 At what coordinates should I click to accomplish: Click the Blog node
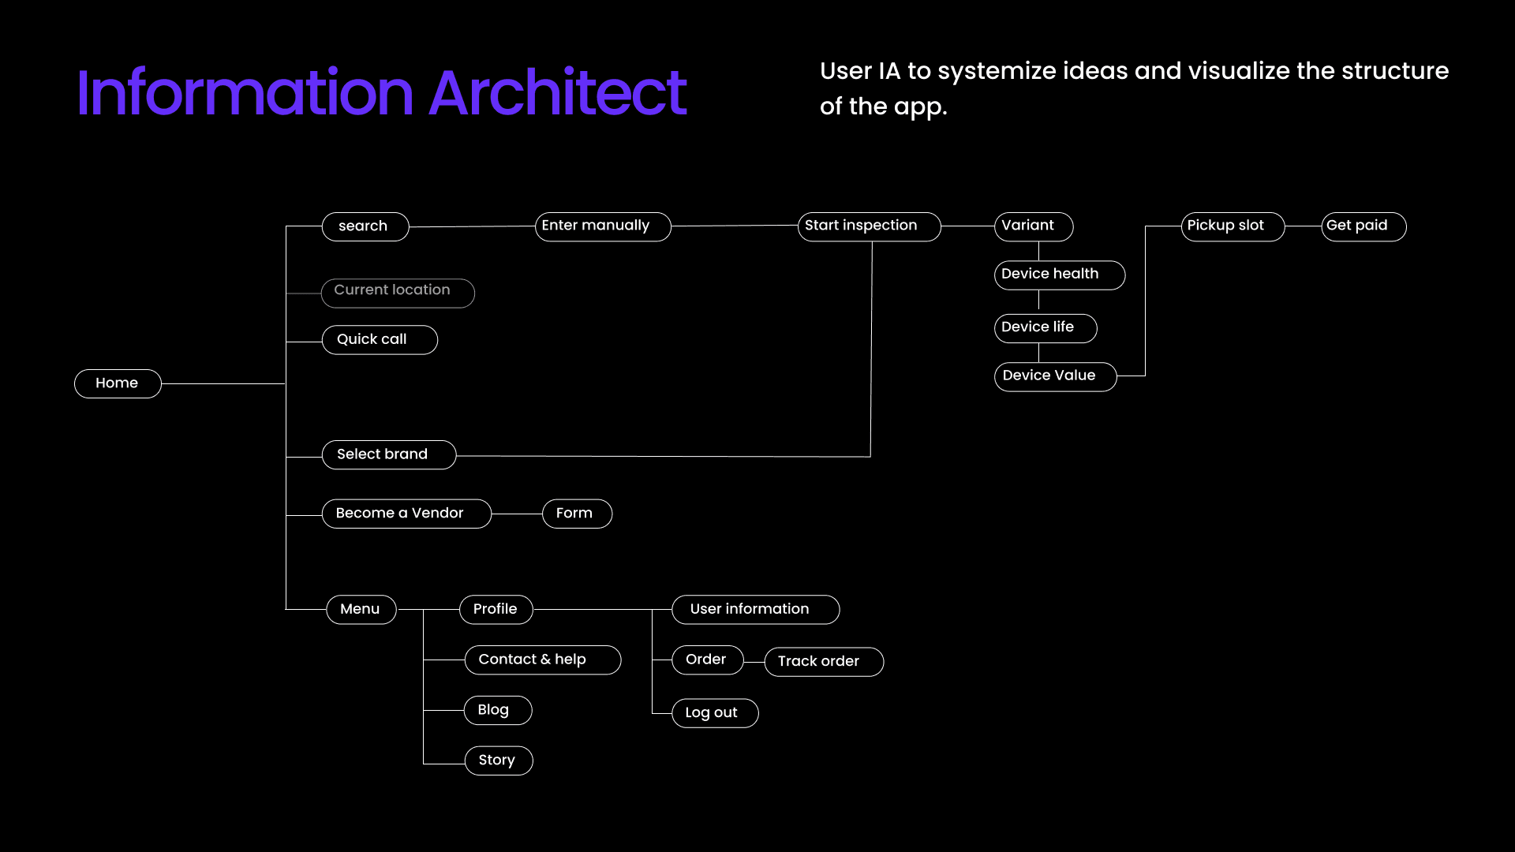tap(497, 710)
